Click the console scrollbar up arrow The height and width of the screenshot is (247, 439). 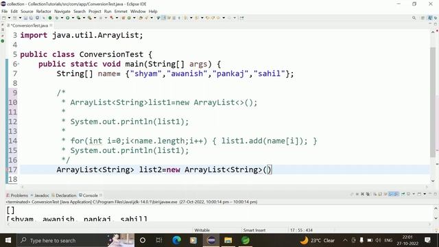(436, 208)
